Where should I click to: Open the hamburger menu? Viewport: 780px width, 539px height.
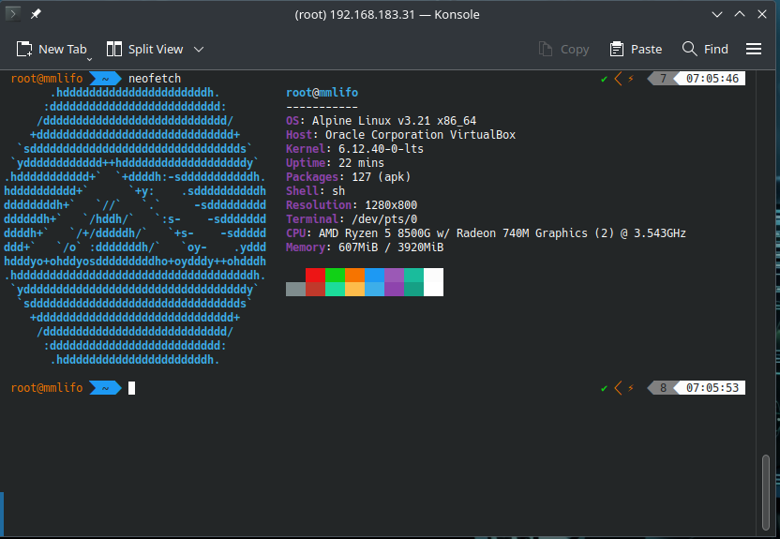click(754, 49)
